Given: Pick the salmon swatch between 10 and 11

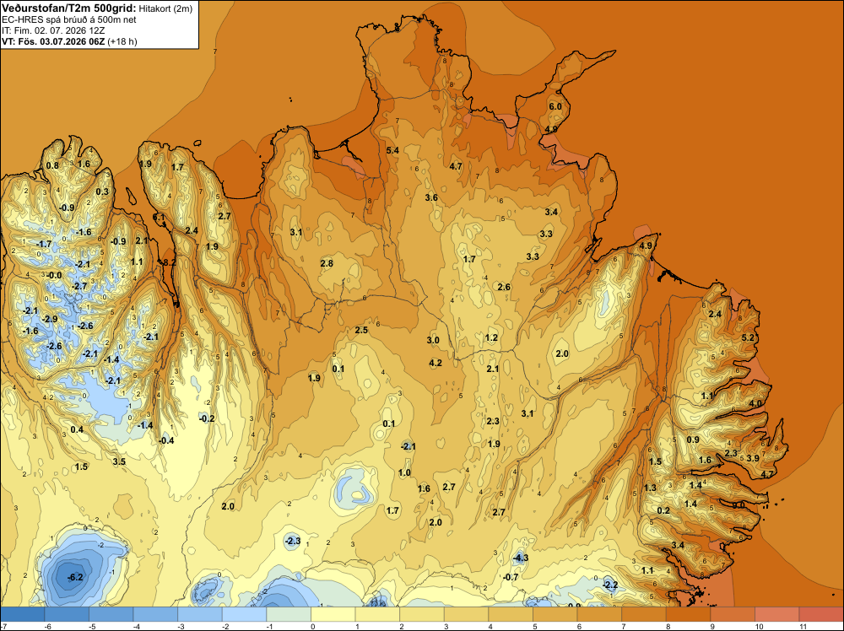Looking at the screenshot, I should tap(777, 614).
